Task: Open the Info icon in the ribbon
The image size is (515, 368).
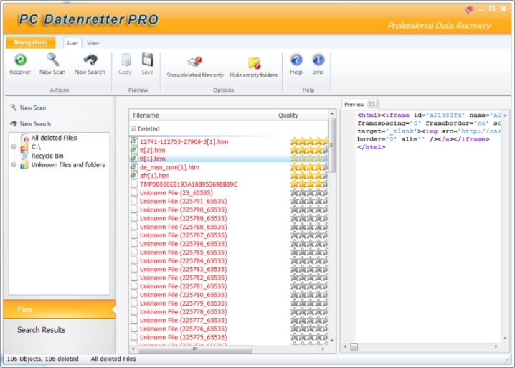Action: pos(318,62)
